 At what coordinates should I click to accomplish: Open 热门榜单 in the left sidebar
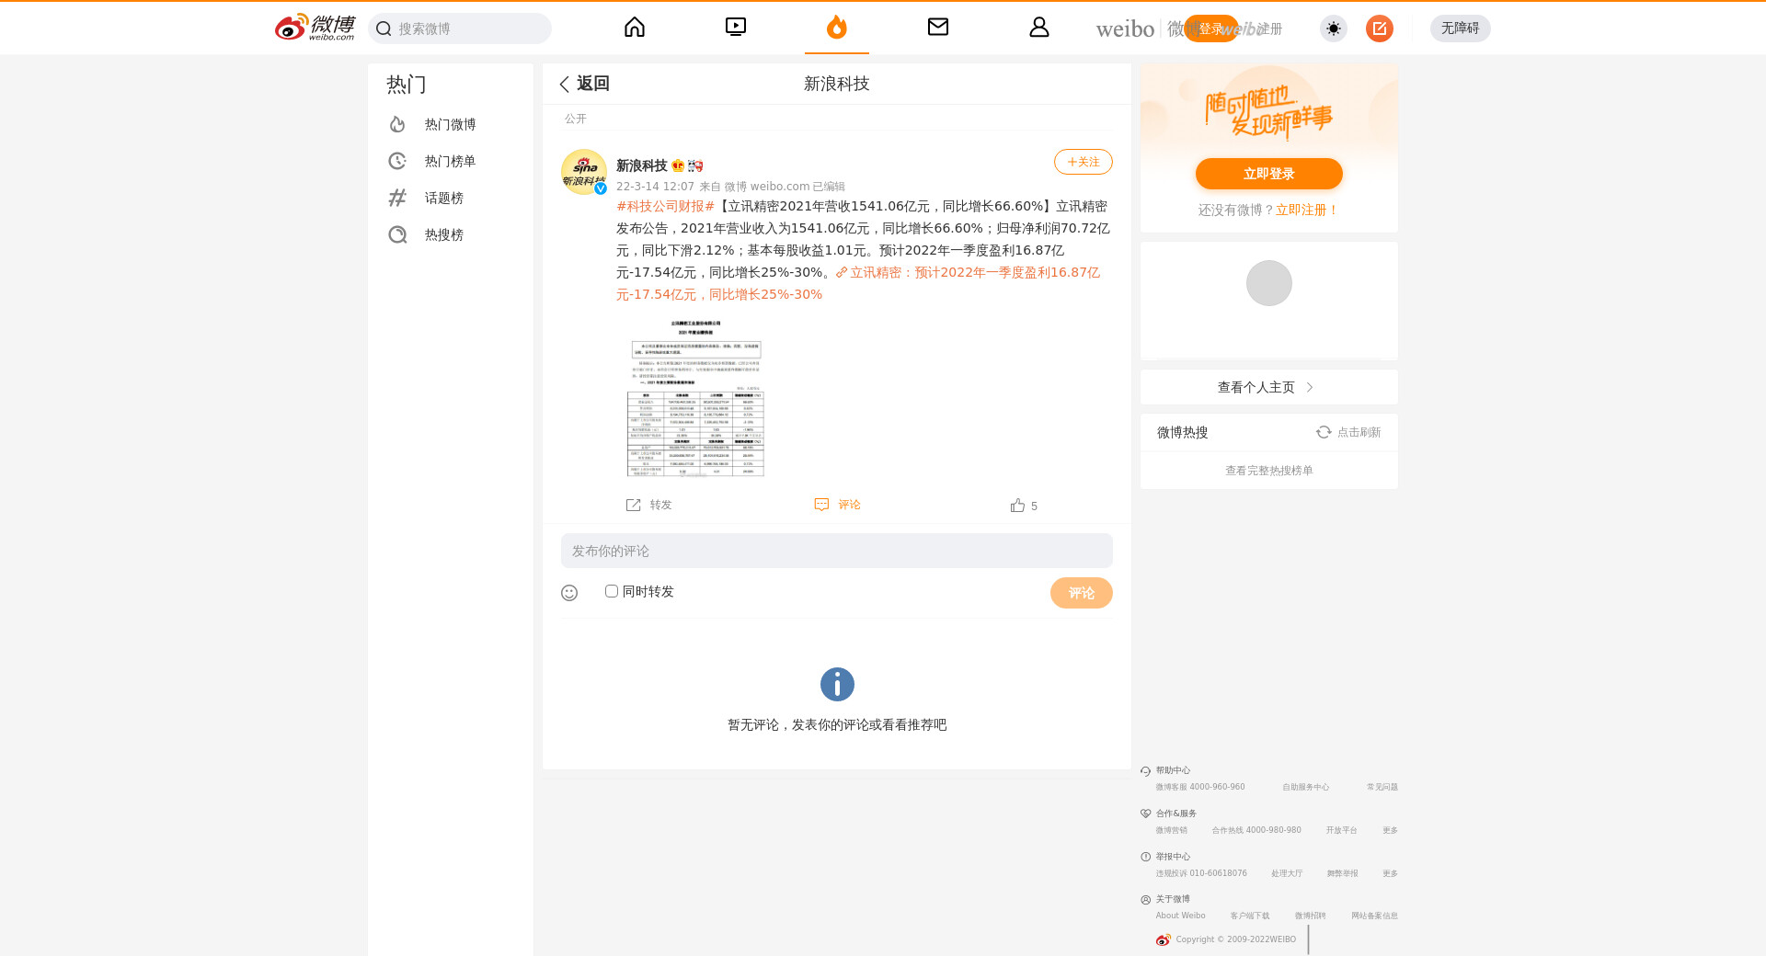tap(450, 161)
